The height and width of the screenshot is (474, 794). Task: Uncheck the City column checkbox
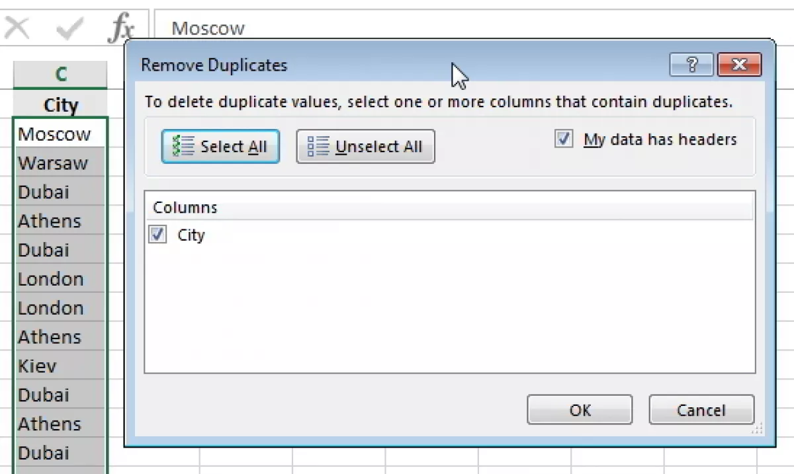click(157, 235)
